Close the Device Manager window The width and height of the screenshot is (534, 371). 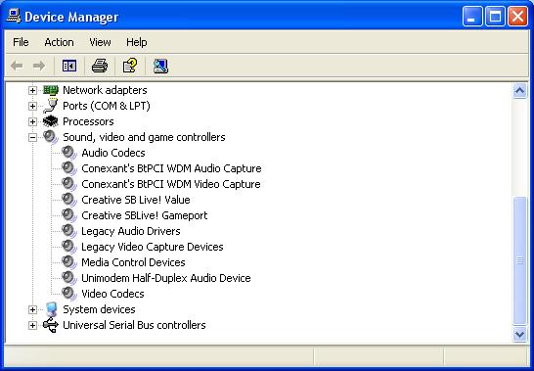coord(517,16)
